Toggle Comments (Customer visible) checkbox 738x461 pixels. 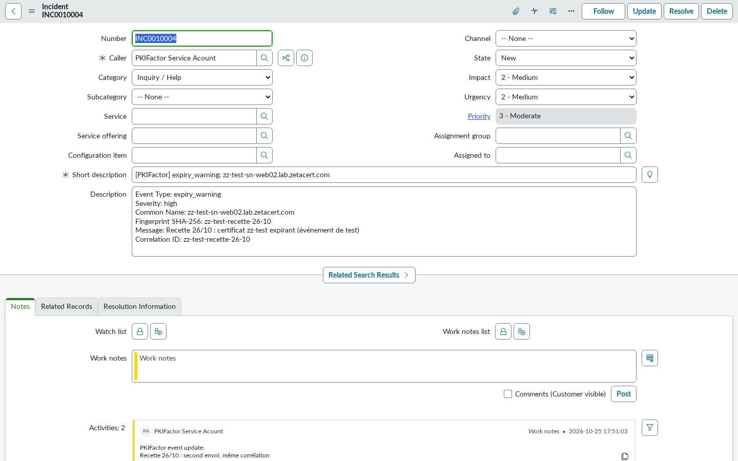coord(508,394)
